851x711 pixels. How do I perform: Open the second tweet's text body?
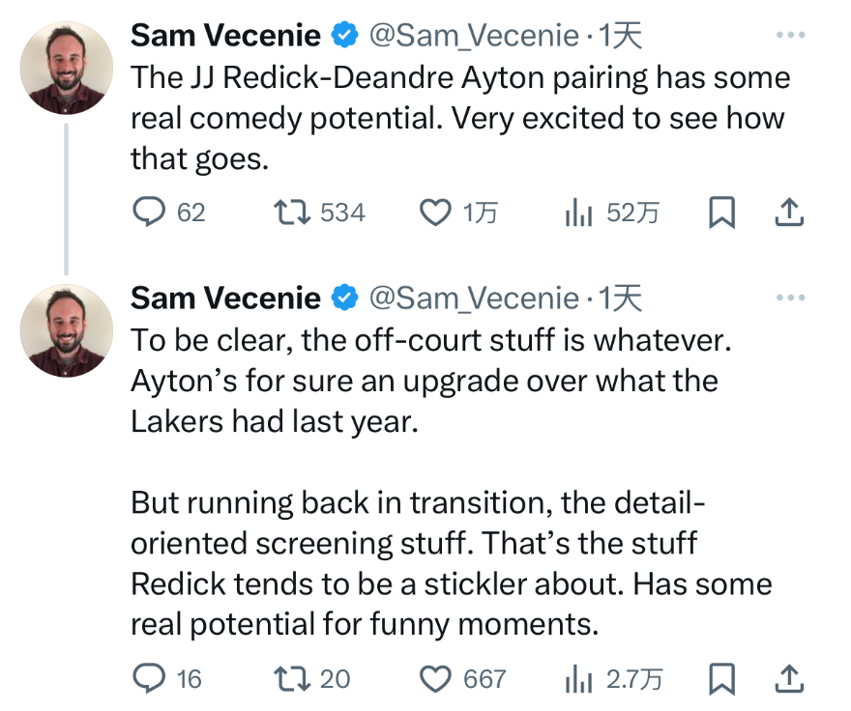pyautogui.click(x=425, y=483)
